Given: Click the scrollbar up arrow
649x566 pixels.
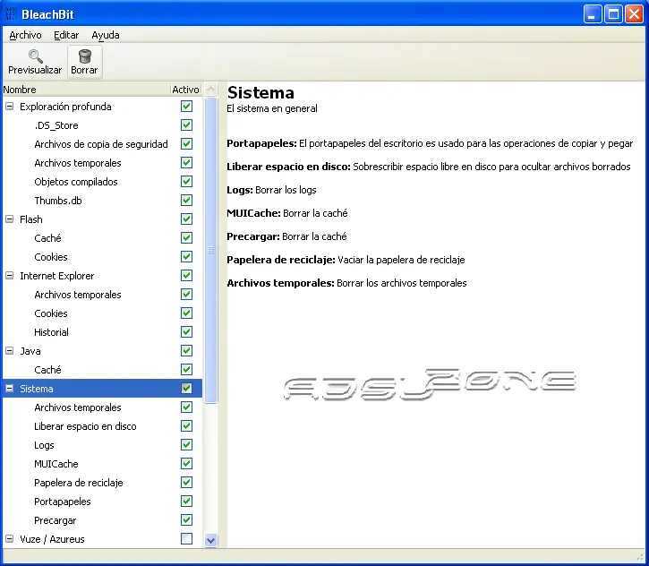Looking at the screenshot, I should [210, 89].
